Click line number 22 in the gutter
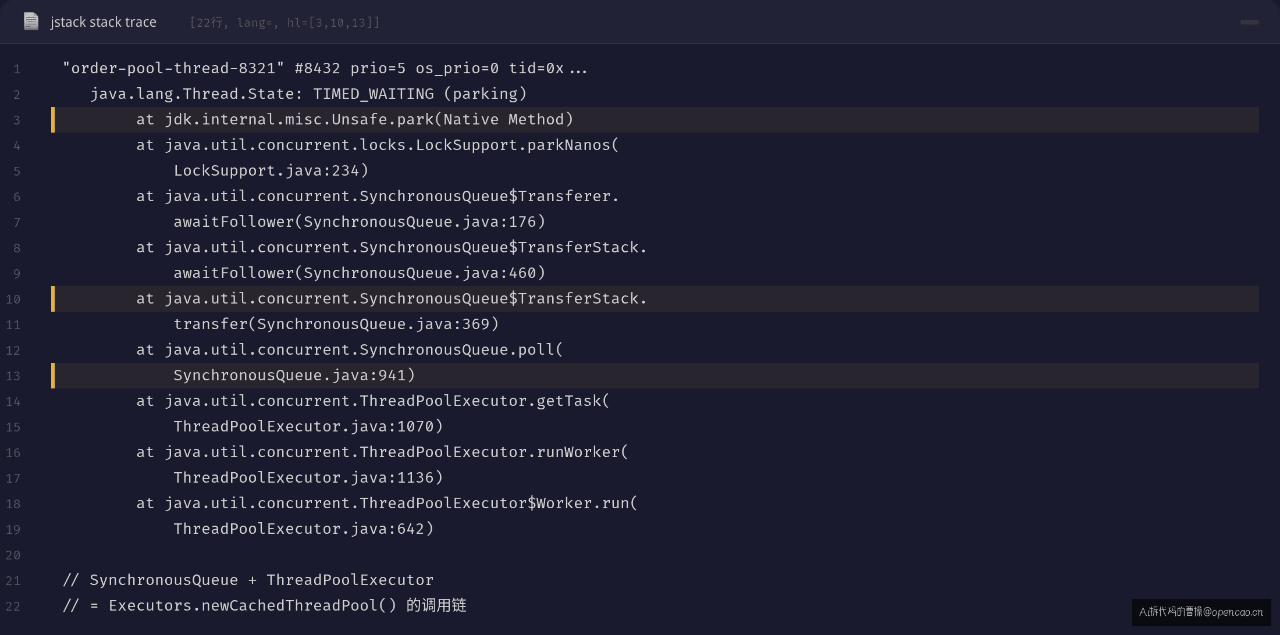The width and height of the screenshot is (1280, 635). click(x=13, y=607)
